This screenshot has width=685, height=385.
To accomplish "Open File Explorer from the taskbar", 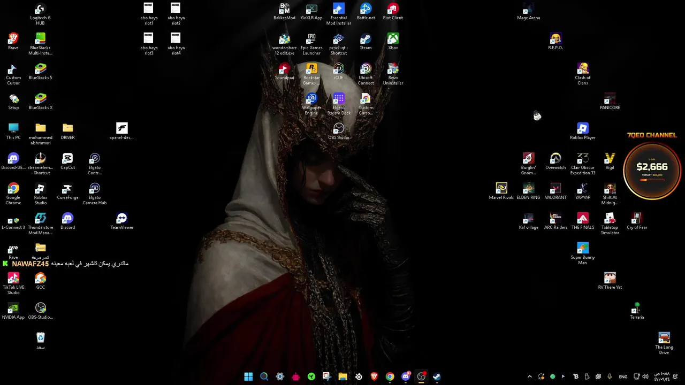I will (x=342, y=376).
